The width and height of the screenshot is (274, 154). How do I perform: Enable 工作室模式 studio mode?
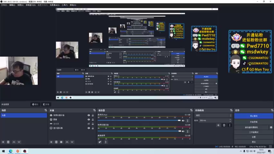[x=254, y=132]
